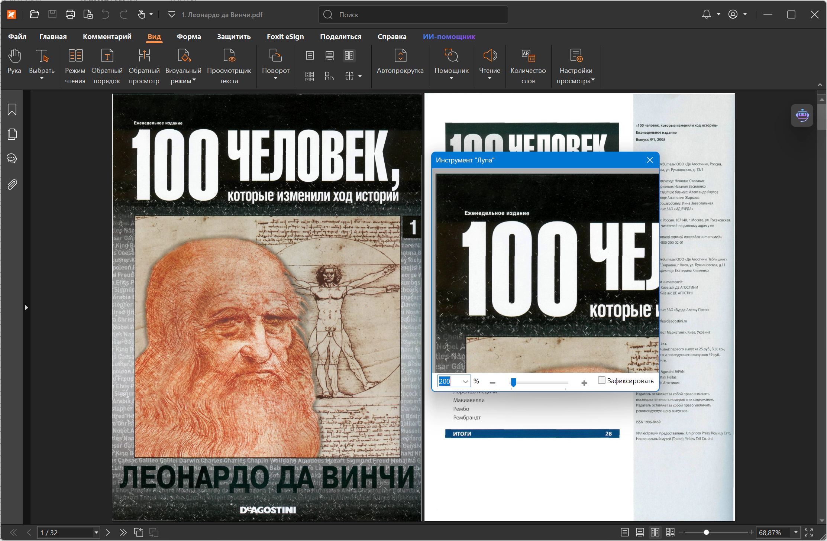Enable the Зафиксировать checkbox

tap(602, 380)
